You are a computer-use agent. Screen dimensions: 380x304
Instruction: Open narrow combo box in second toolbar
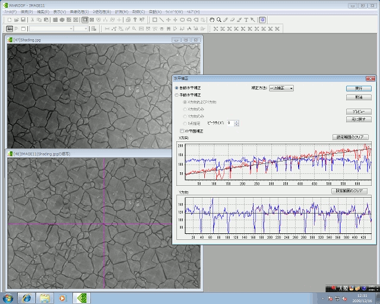click(x=81, y=28)
